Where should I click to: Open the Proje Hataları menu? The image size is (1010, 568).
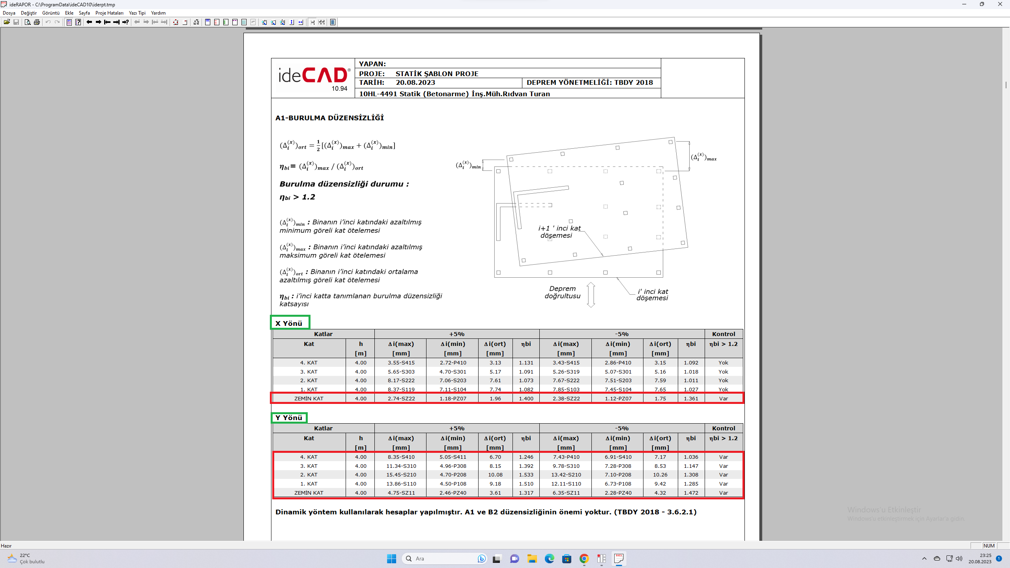click(x=109, y=13)
